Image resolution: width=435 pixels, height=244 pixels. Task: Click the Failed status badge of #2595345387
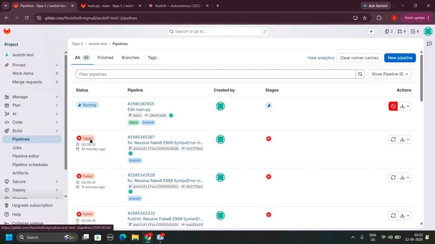point(85,138)
